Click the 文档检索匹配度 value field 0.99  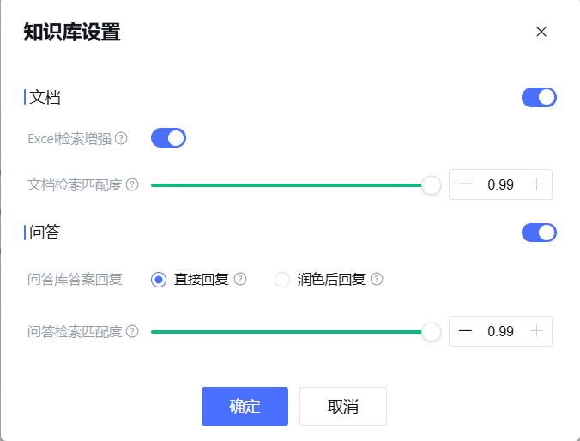tap(501, 184)
